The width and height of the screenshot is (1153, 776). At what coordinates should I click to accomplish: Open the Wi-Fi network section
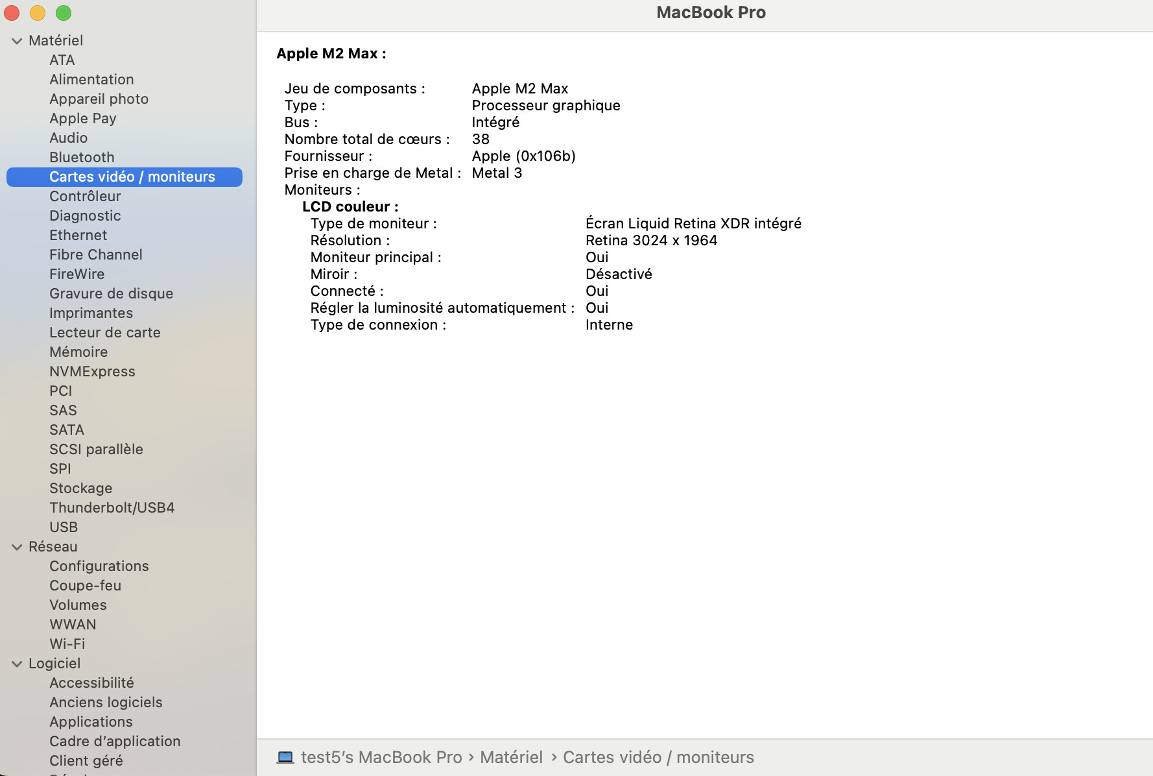coord(67,644)
